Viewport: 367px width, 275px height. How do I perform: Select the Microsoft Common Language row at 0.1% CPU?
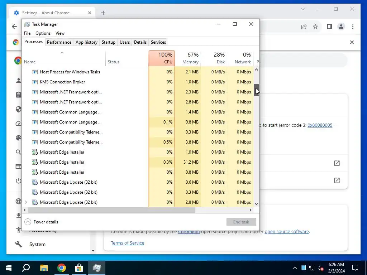coord(138,122)
